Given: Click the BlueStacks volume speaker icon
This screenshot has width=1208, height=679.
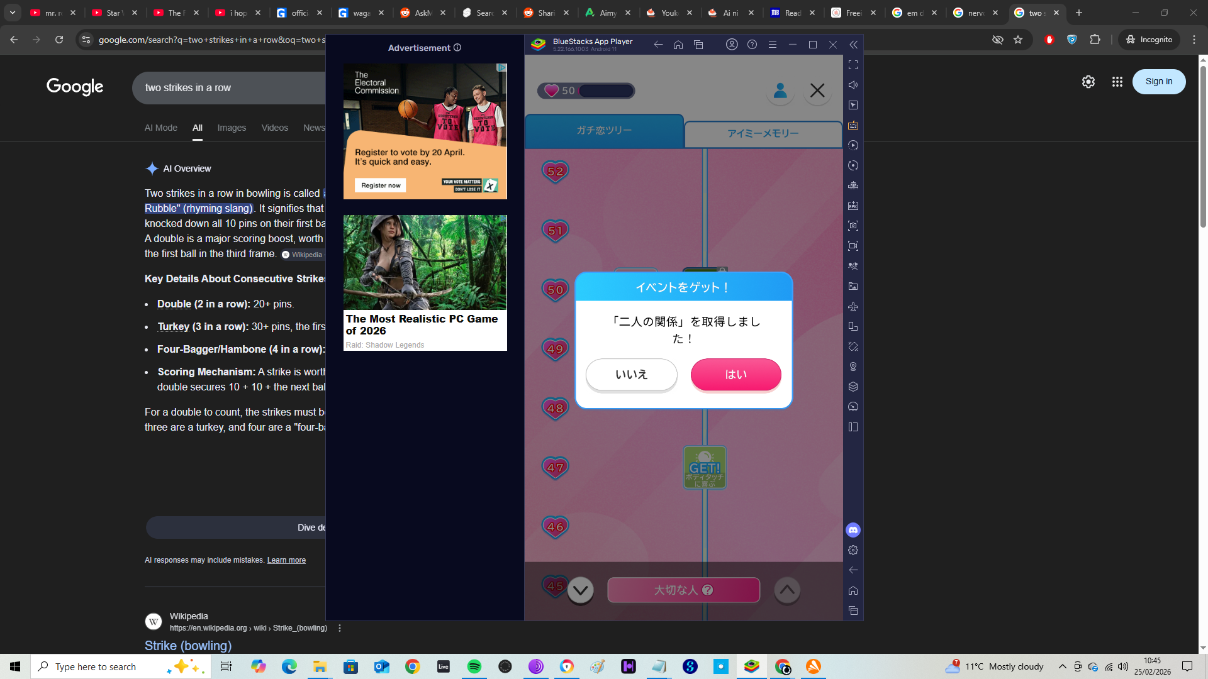Looking at the screenshot, I should click(x=853, y=85).
